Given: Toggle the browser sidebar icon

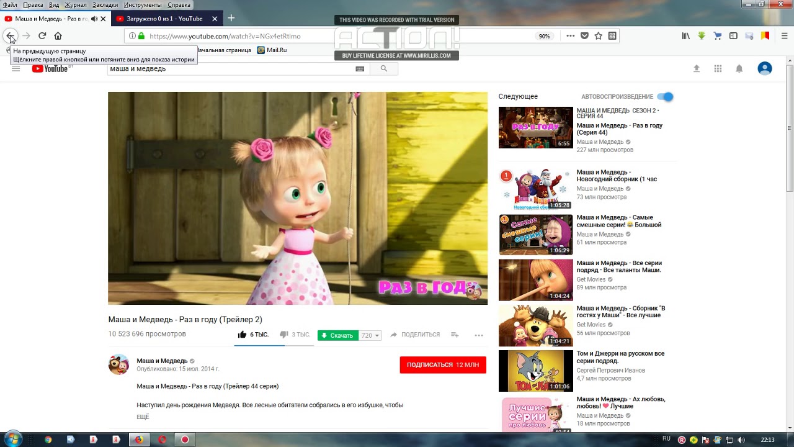Looking at the screenshot, I should click(x=733, y=36).
